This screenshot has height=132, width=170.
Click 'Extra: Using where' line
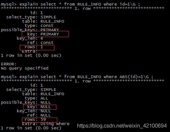click(x=46, y=124)
